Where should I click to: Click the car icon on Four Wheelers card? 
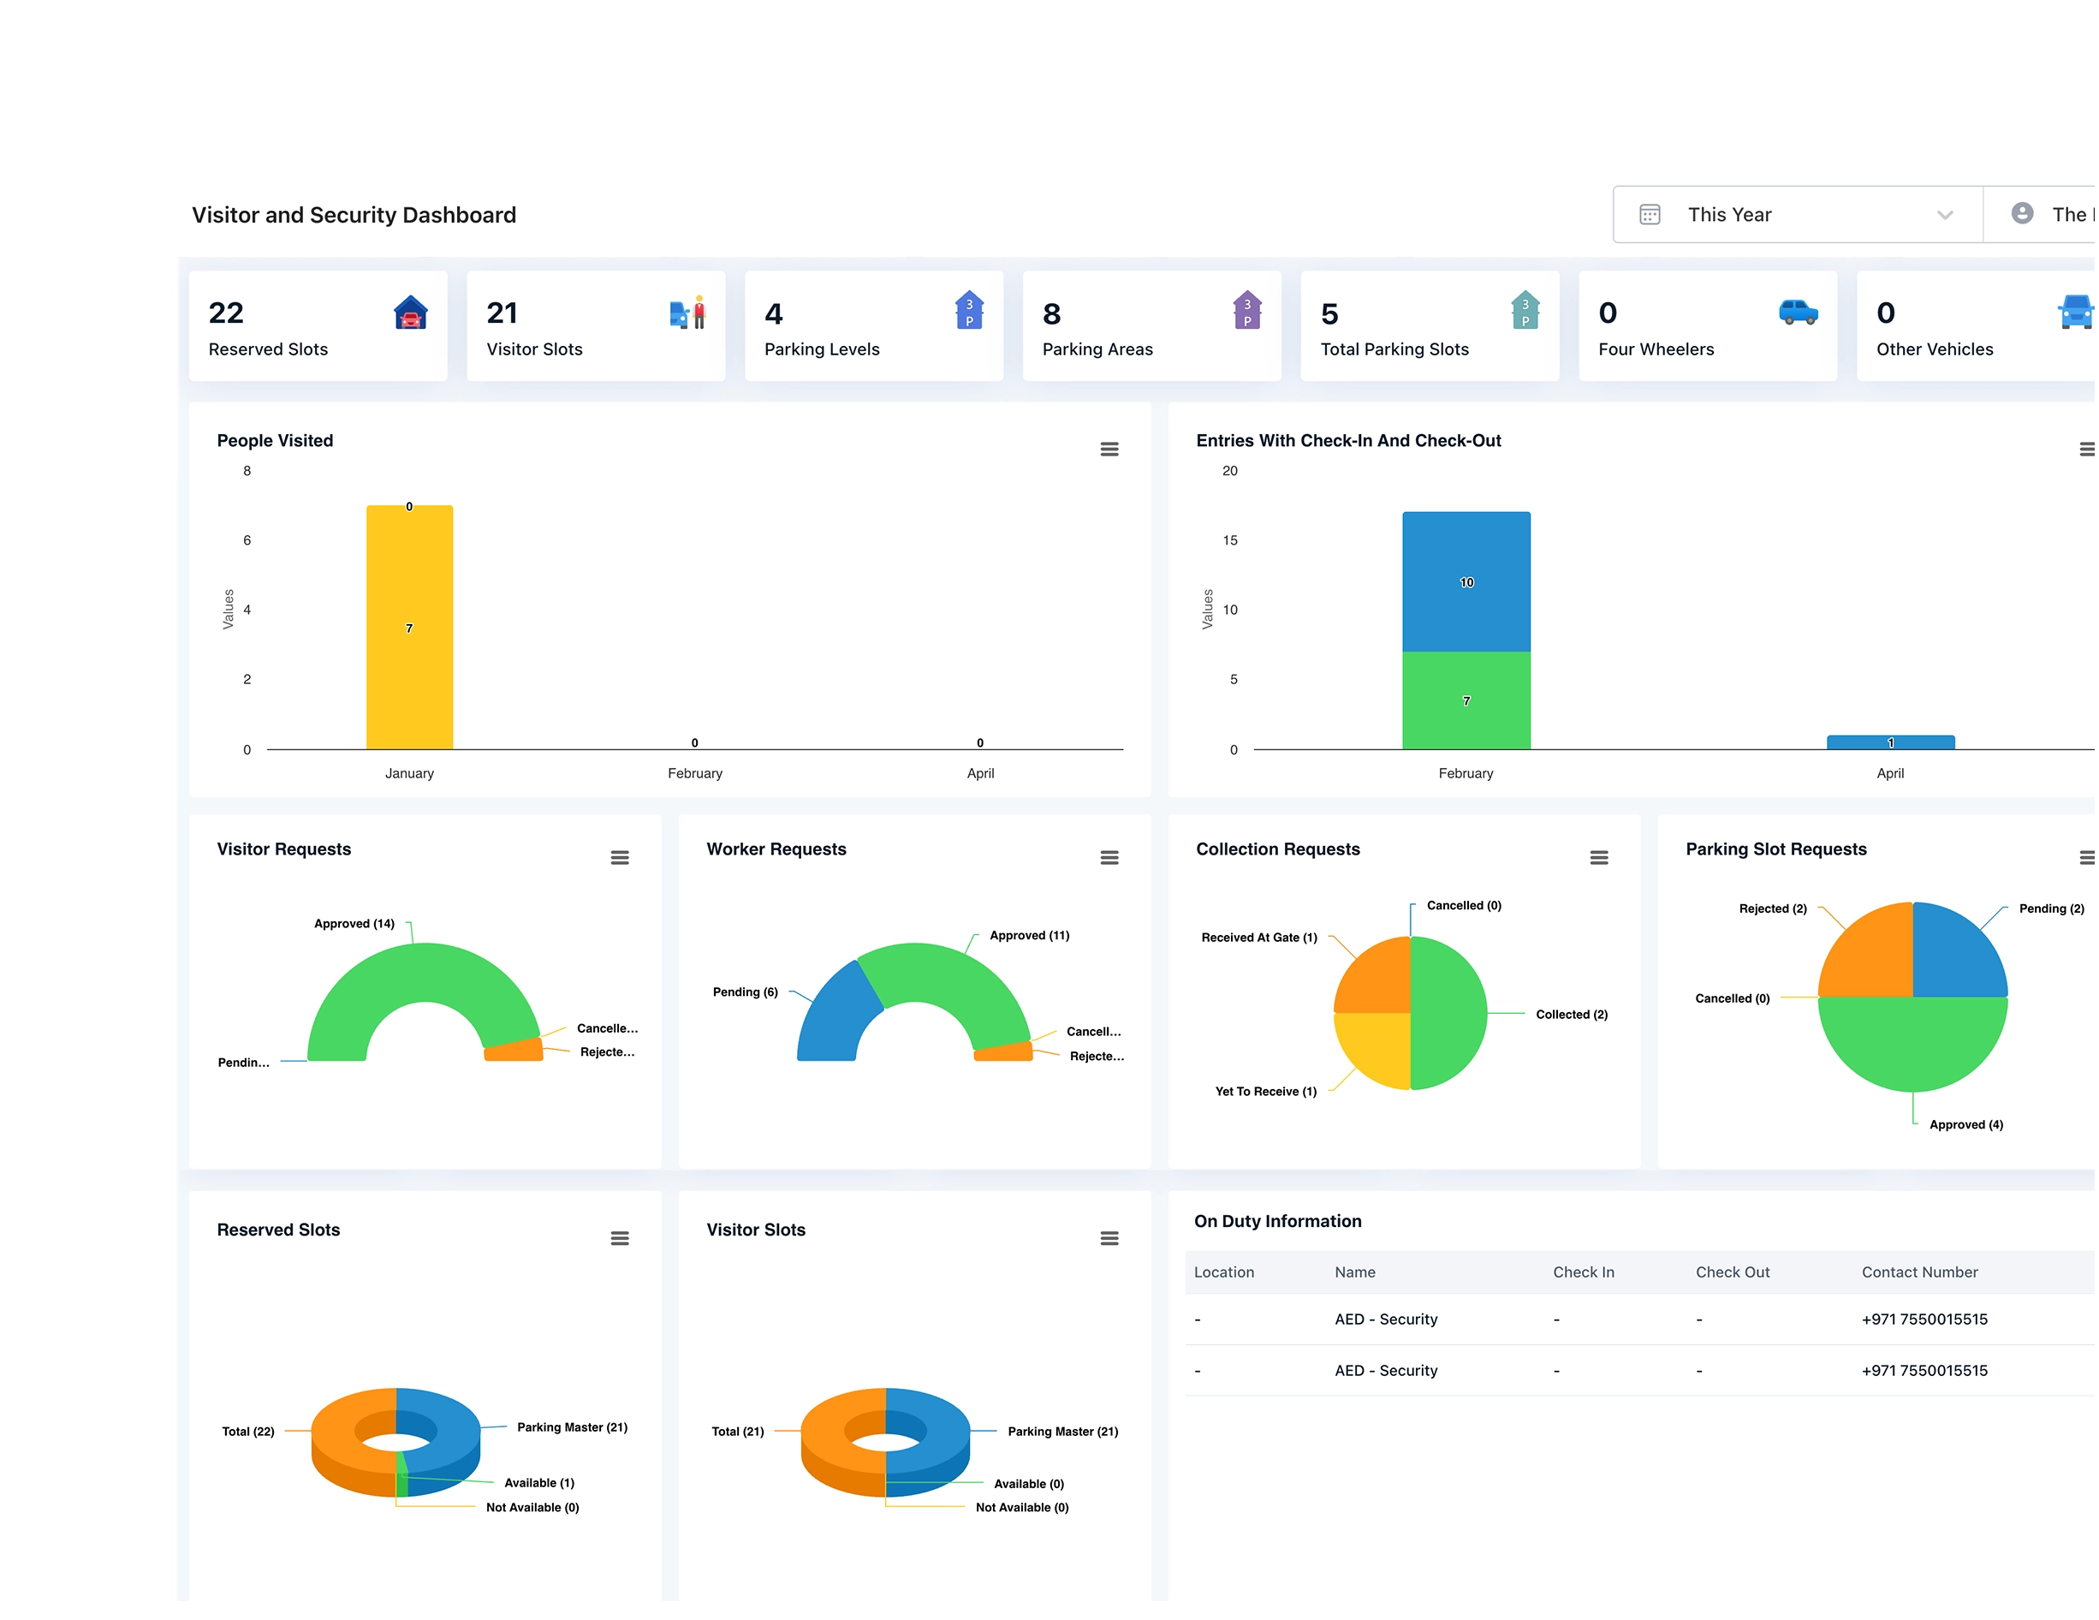point(1799,313)
